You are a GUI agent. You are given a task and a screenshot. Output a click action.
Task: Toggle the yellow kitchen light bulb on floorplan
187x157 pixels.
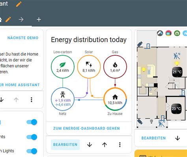[x=144, y=69]
